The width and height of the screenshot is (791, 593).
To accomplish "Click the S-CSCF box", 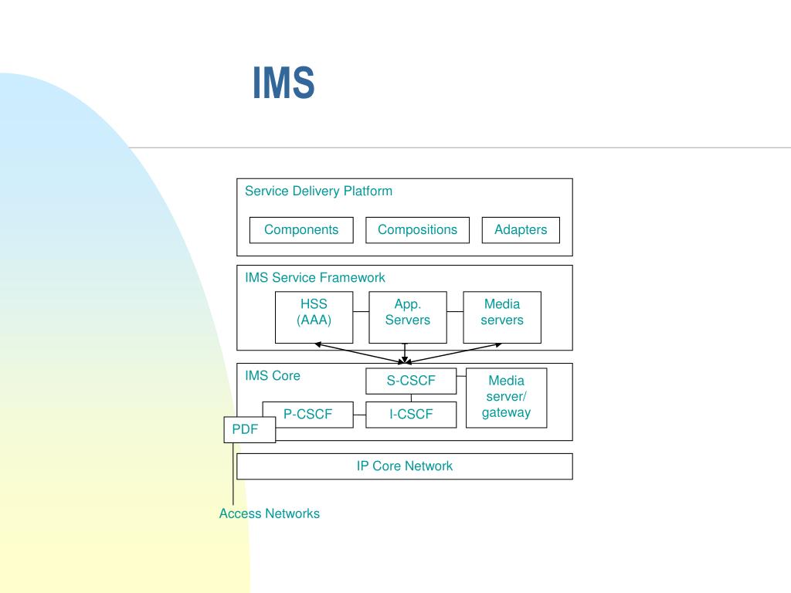I will 411,381.
